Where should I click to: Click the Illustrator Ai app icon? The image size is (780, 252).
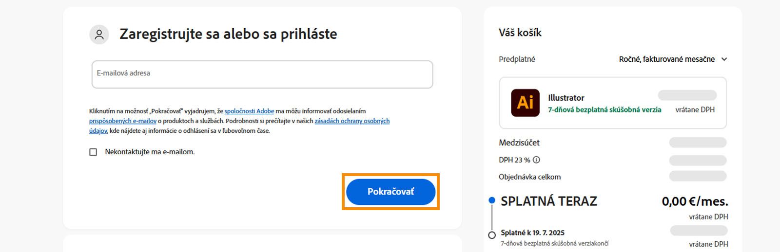click(525, 103)
